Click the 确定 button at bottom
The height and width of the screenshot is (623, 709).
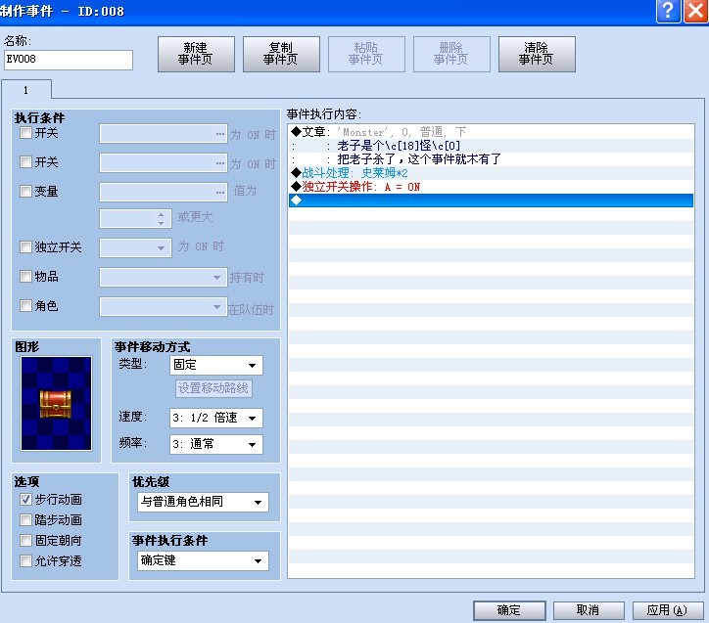point(509,610)
